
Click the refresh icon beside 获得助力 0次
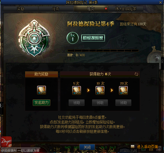(136, 74)
